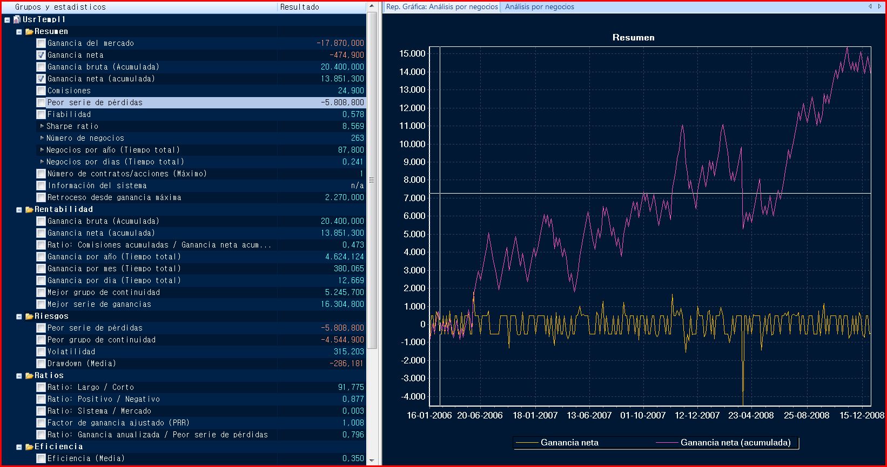Image resolution: width=887 pixels, height=467 pixels.
Task: Switch to the Análisis por negocios tab
Action: tap(539, 7)
